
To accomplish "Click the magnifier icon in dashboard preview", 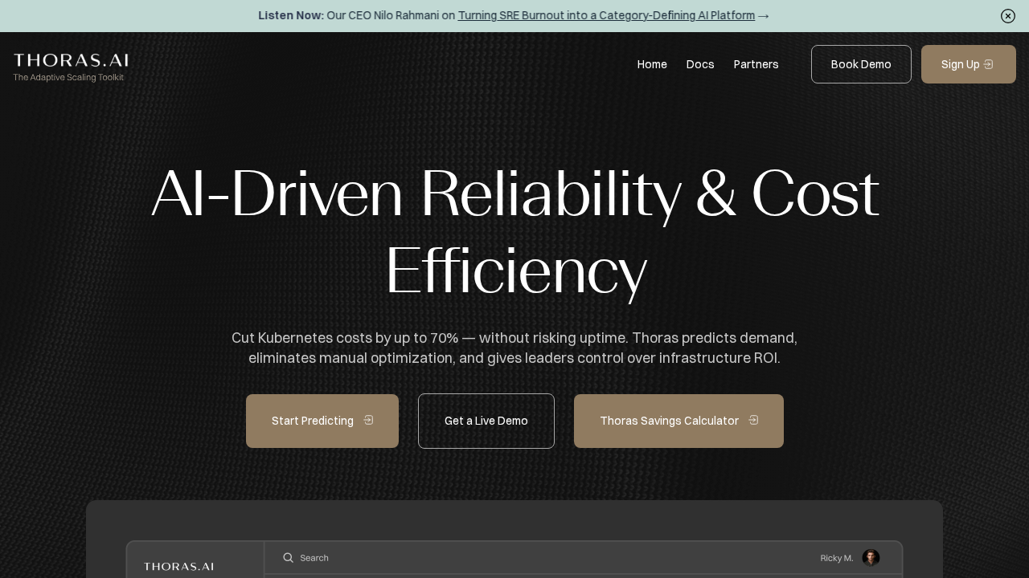I will [288, 558].
